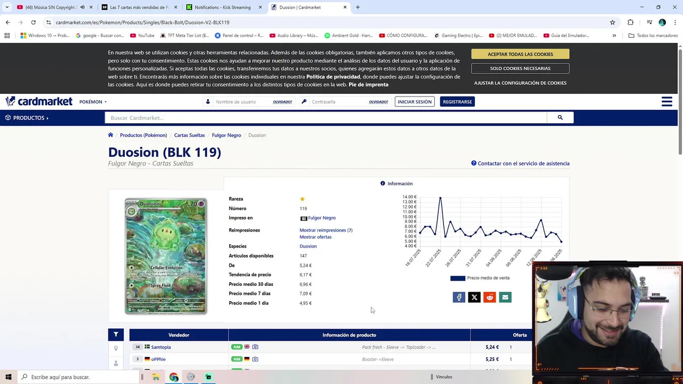Adjust cookie configuration settings
Viewport: 683px width, 384px height.
[x=520, y=83]
